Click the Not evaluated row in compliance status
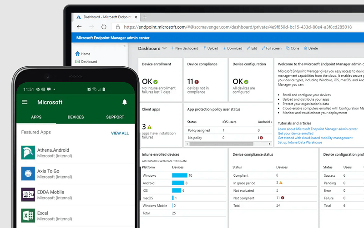Screen dimensions: 364x228 (273, 190)
